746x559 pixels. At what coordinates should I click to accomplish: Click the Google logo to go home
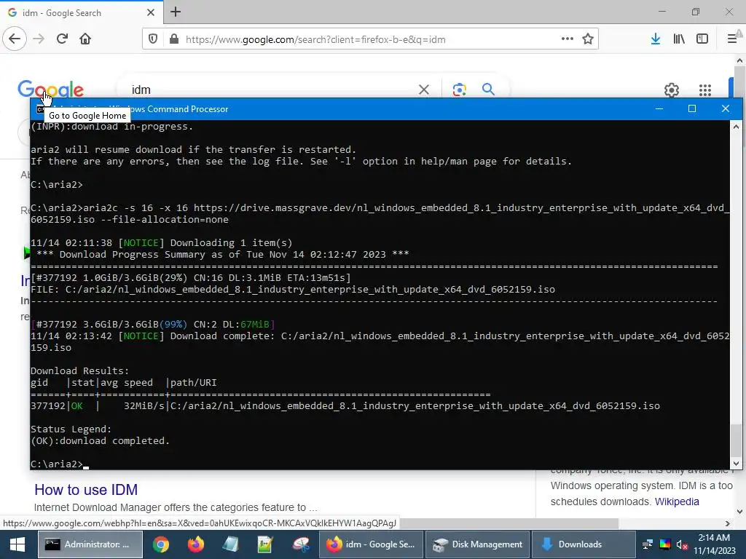coord(50,90)
